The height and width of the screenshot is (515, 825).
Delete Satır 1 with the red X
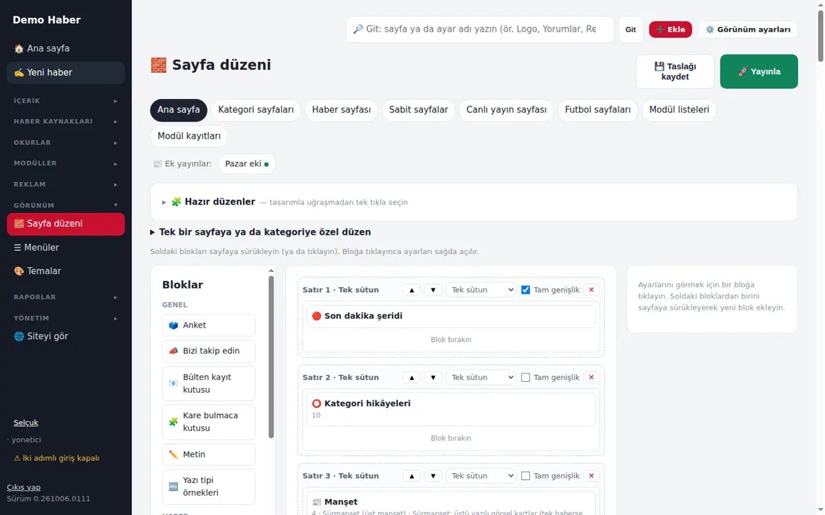click(591, 290)
